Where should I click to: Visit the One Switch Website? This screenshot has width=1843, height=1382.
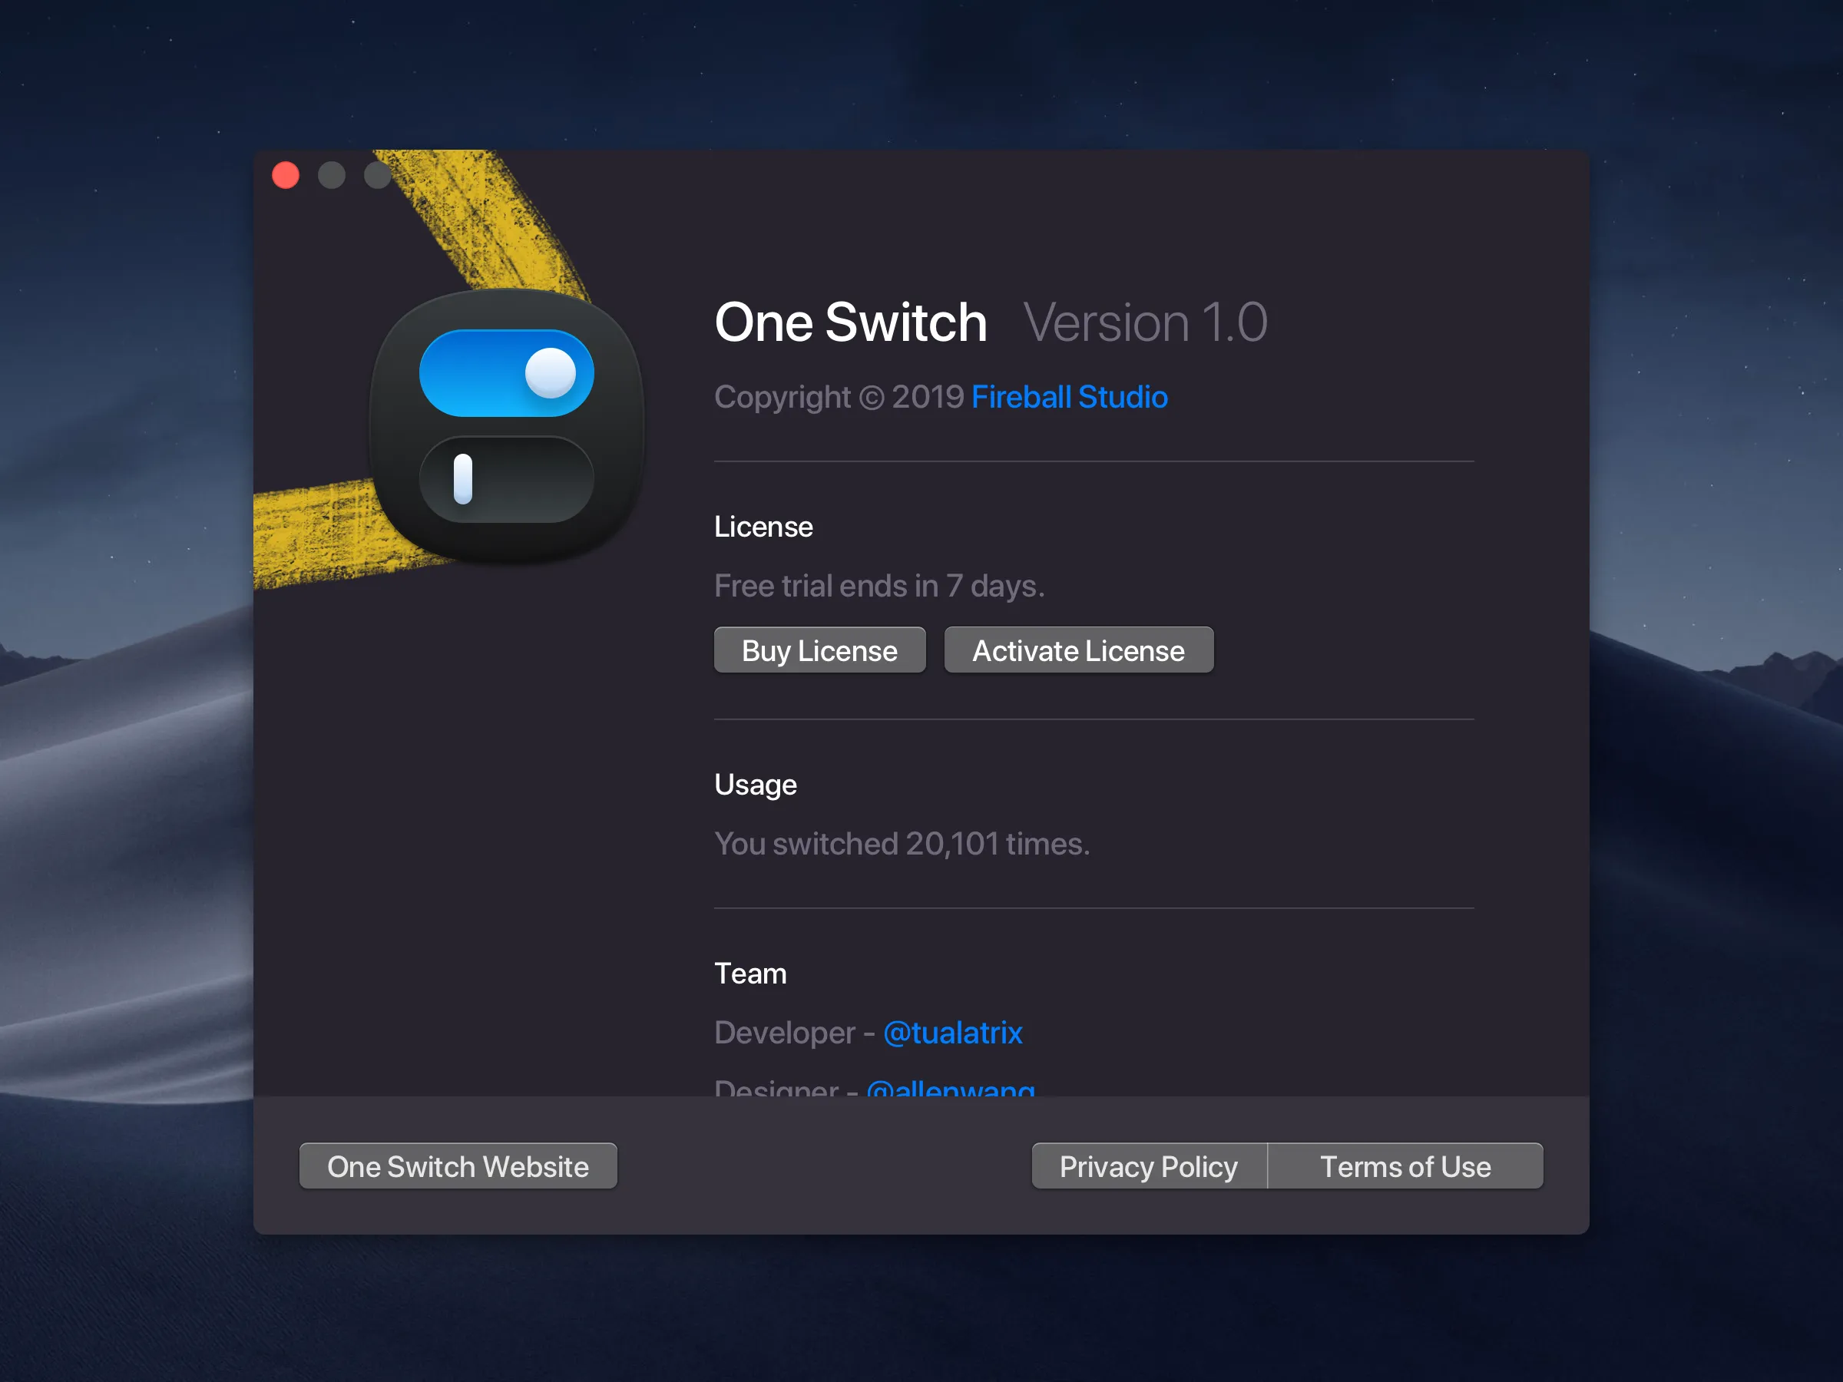(x=458, y=1166)
